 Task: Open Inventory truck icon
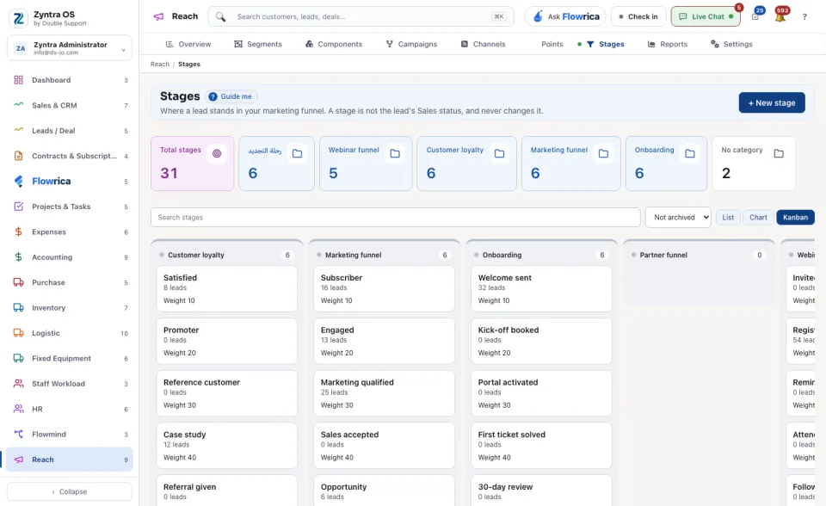click(x=18, y=307)
